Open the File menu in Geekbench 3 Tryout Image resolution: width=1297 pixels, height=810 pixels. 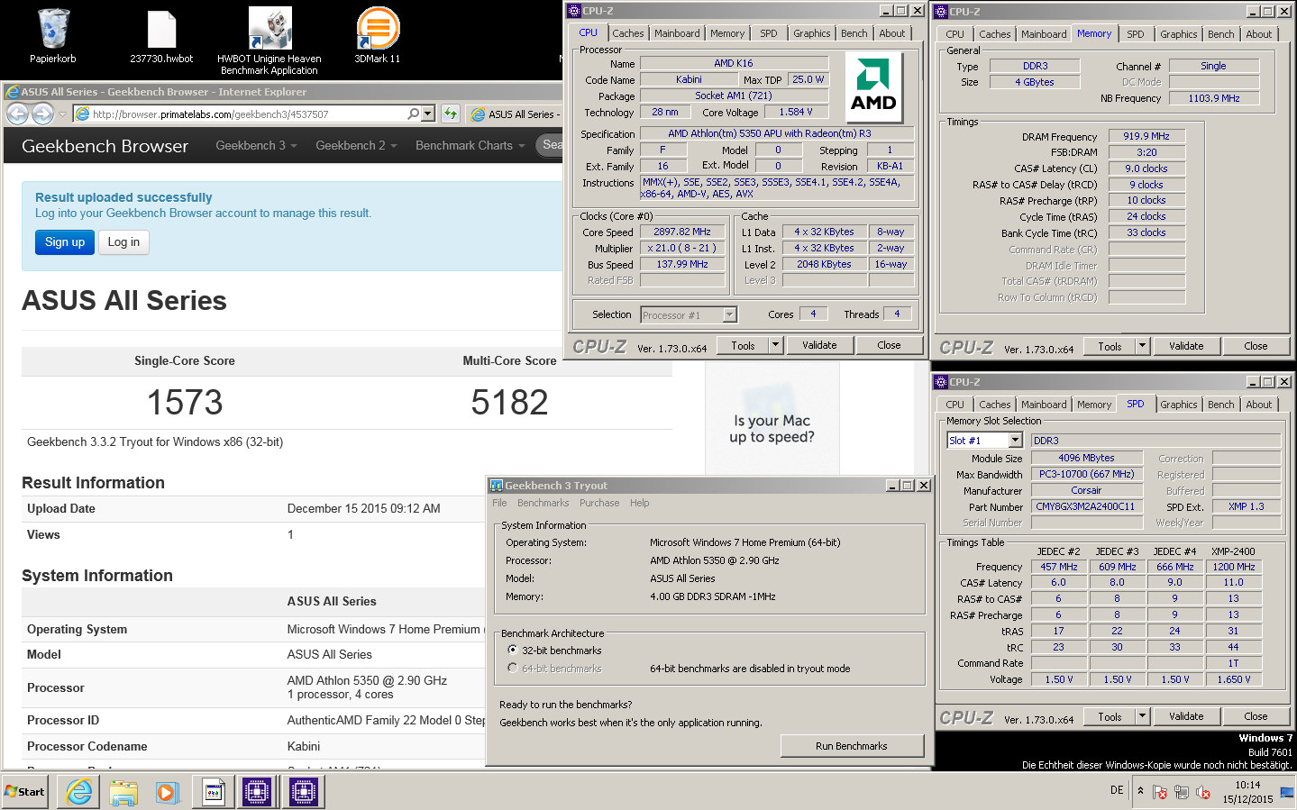[x=499, y=503]
